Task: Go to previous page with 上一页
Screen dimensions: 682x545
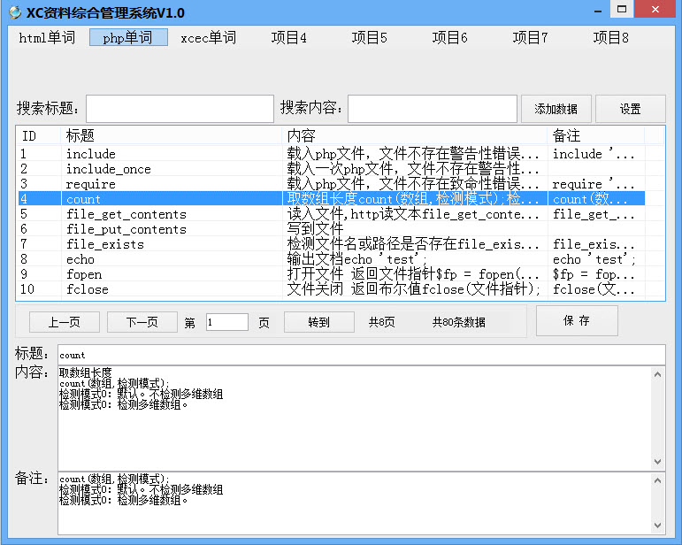Action: (x=65, y=322)
